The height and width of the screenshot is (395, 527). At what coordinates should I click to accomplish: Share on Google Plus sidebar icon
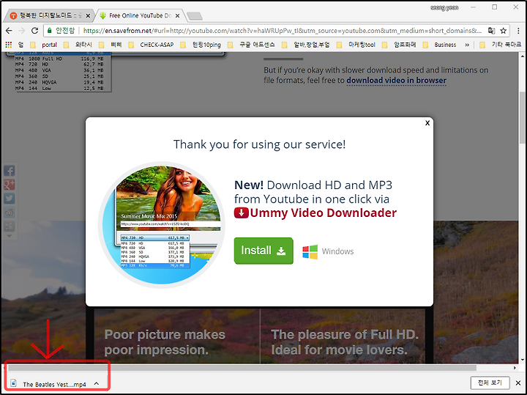coord(9,185)
